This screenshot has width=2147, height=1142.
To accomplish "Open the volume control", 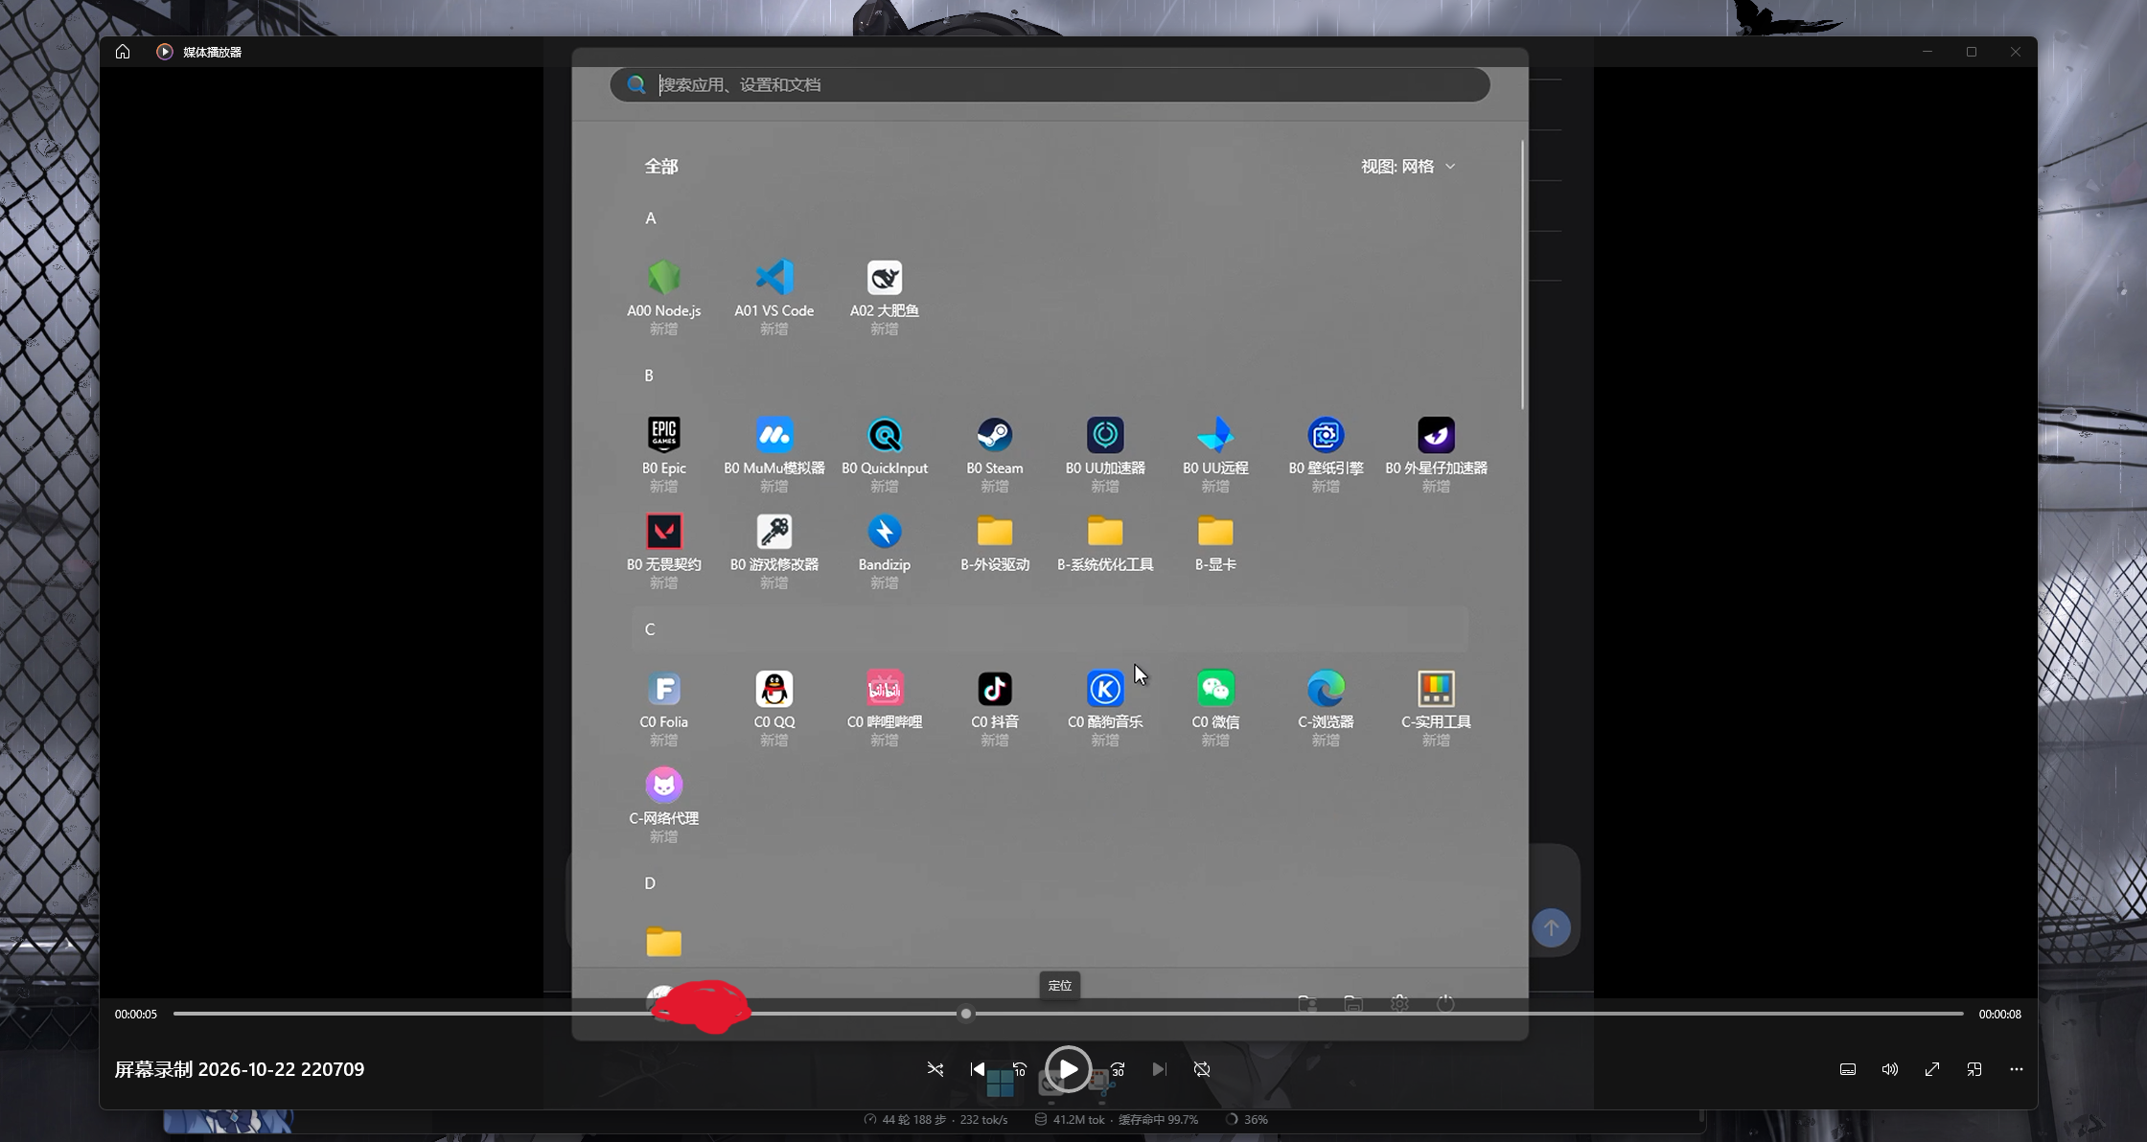I will 1890,1069.
